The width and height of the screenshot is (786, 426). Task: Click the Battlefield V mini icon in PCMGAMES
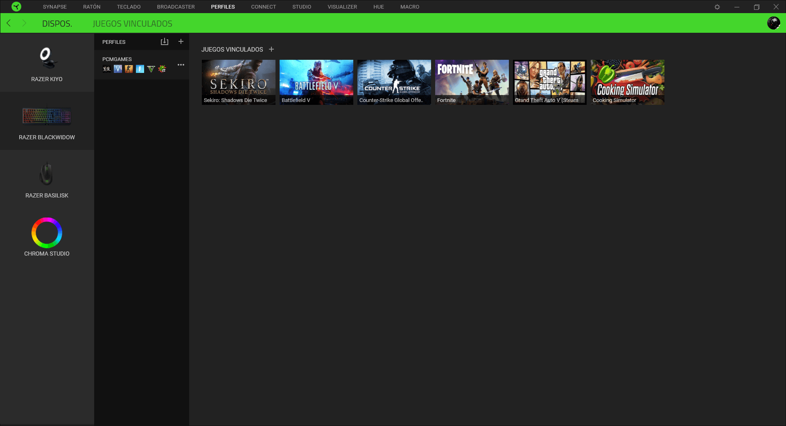click(118, 69)
